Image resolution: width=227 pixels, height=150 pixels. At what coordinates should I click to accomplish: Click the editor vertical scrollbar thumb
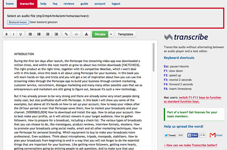[x=154, y=57]
